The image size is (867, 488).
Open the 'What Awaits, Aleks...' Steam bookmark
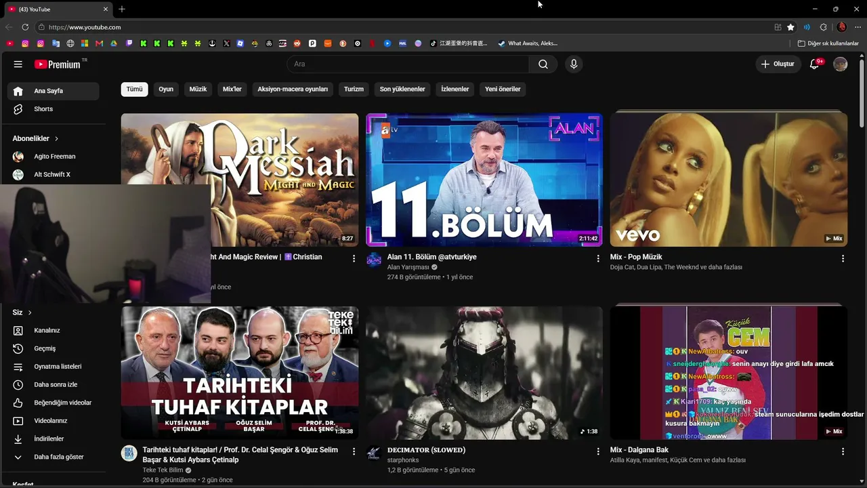528,43
